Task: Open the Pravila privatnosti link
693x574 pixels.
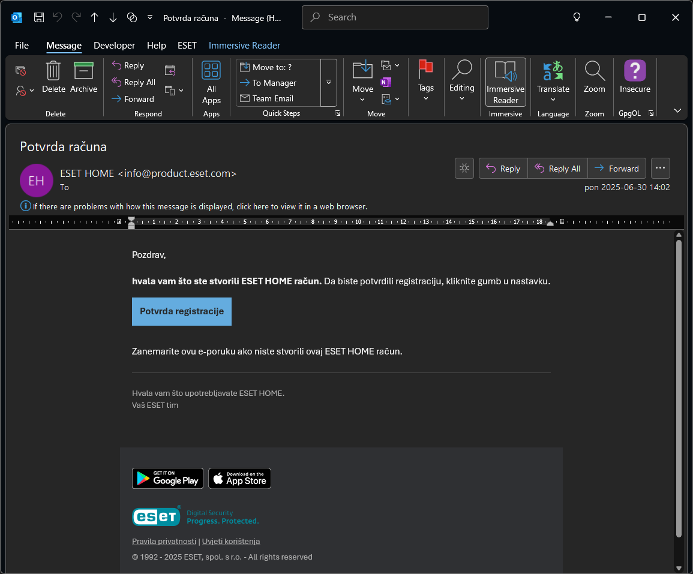Action: (x=164, y=541)
